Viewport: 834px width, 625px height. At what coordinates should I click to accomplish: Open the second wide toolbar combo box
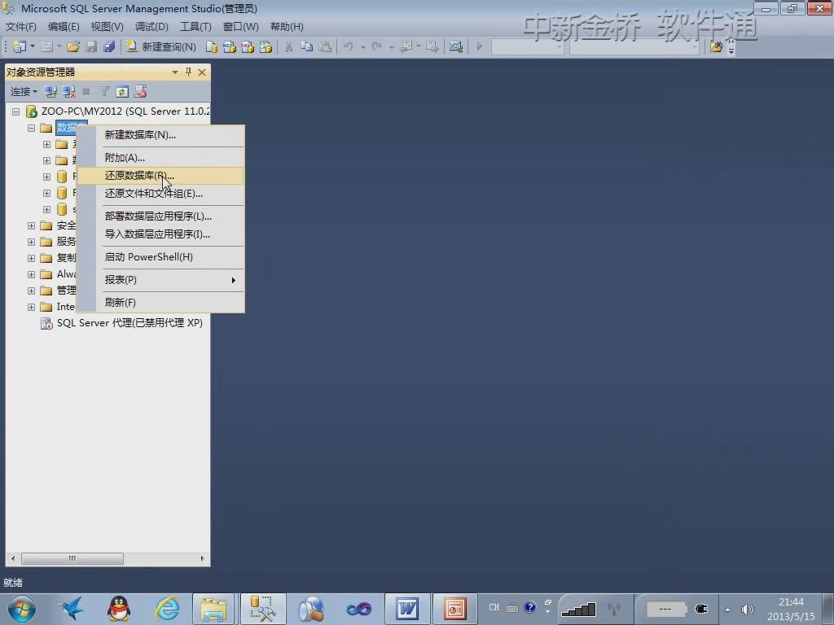click(x=634, y=46)
